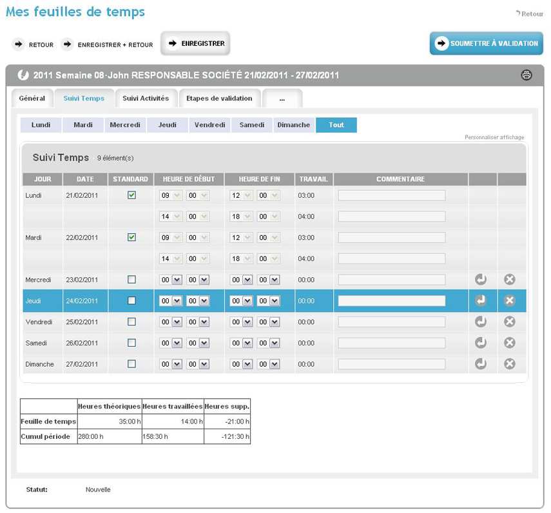Delete the Vendredi row with X icon
This screenshot has width=551, height=513.
coord(510,322)
